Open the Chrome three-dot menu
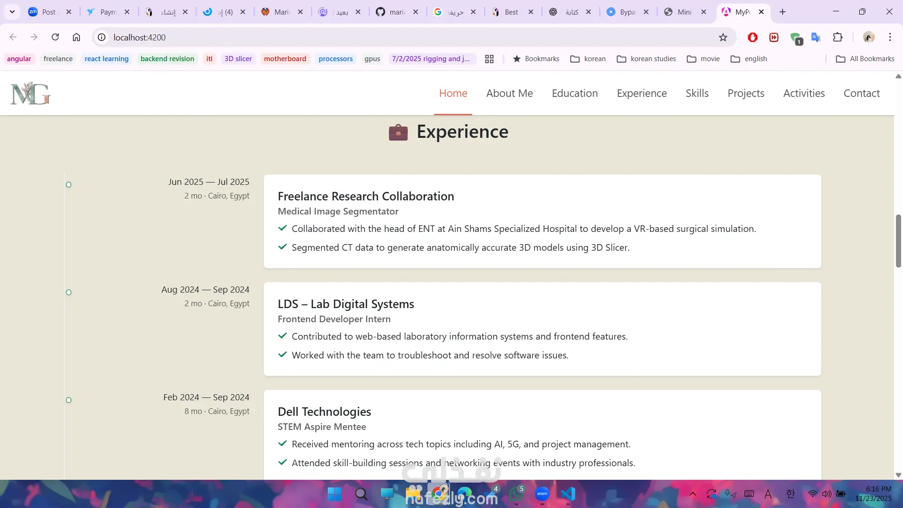The width and height of the screenshot is (903, 508). [x=890, y=37]
